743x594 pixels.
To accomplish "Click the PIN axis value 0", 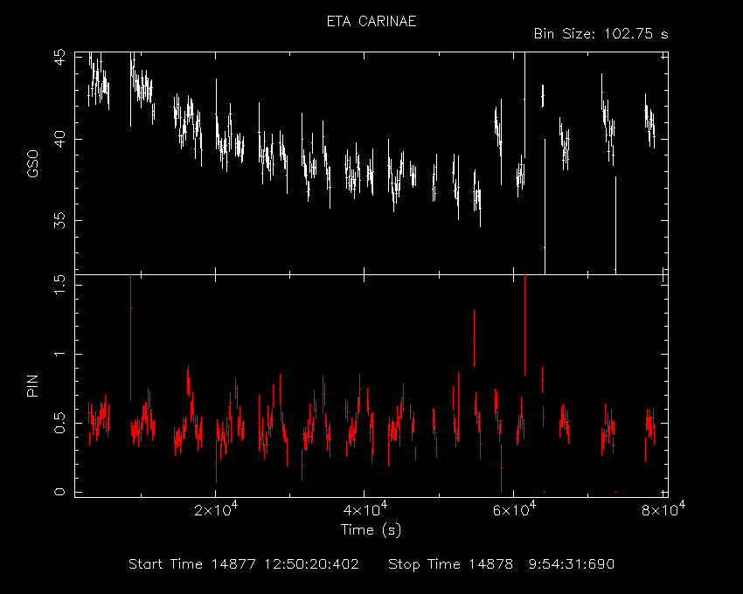I will pos(59,492).
